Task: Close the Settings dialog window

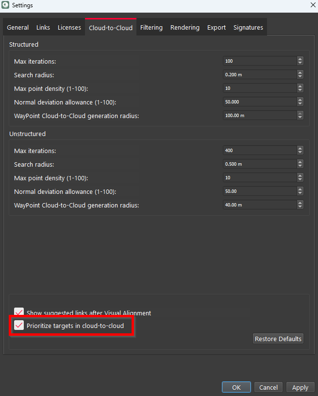Action: coord(312,5)
